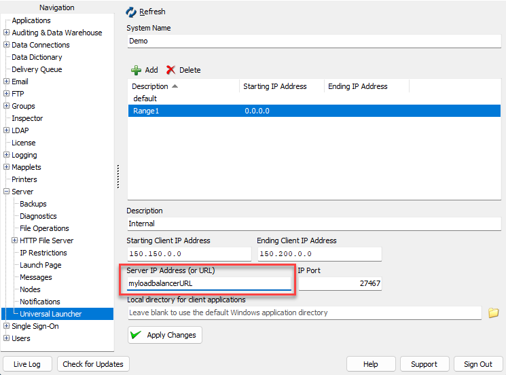
Task: Click the Refresh icon
Action: (x=131, y=12)
